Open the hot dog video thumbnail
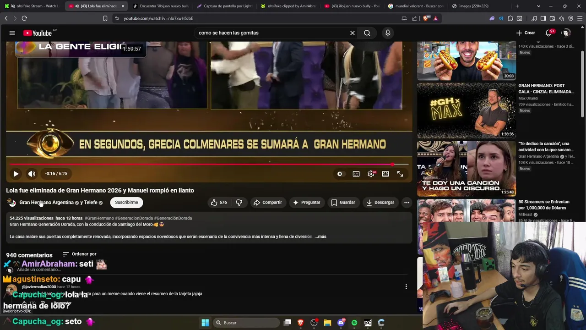 pyautogui.click(x=466, y=60)
